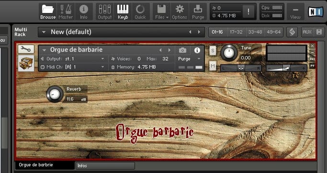Screen dimensions: 327x173
Task: Open the Multi Rack preset dropdown arrow
Action: pos(44,32)
